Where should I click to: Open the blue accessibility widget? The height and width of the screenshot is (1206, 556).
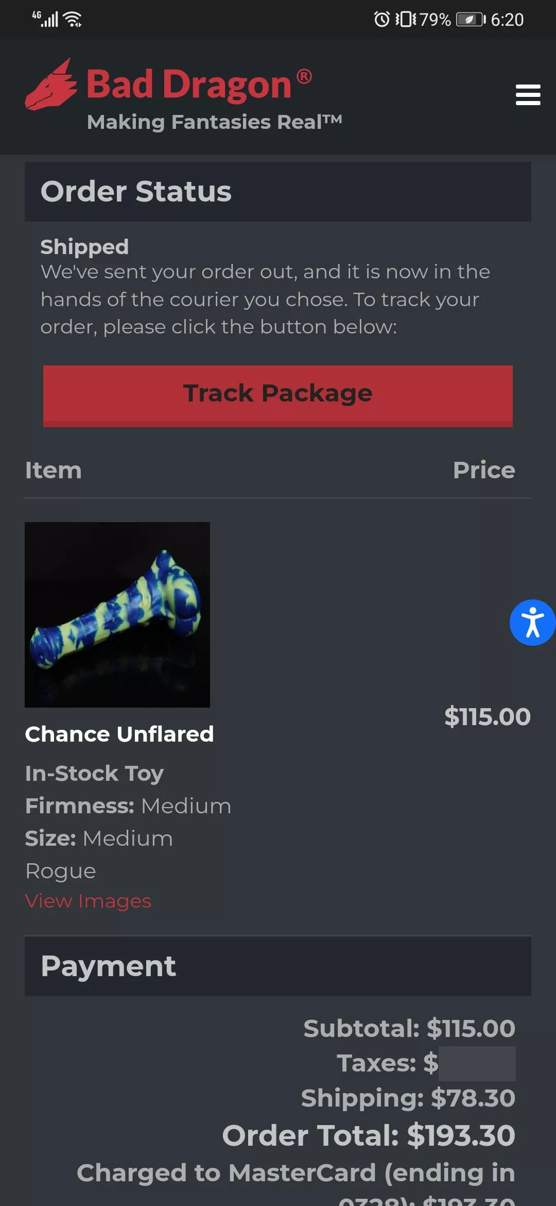pyautogui.click(x=532, y=622)
